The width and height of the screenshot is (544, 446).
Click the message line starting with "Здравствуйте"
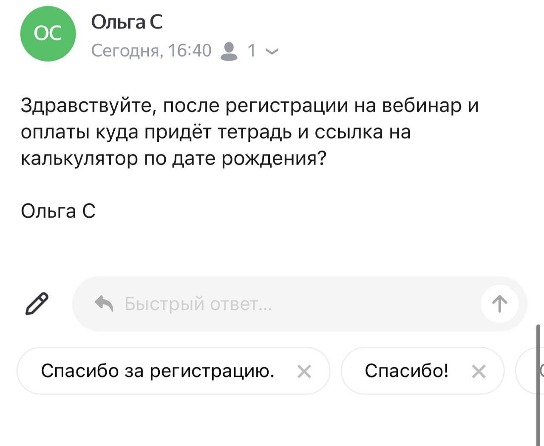point(249,106)
